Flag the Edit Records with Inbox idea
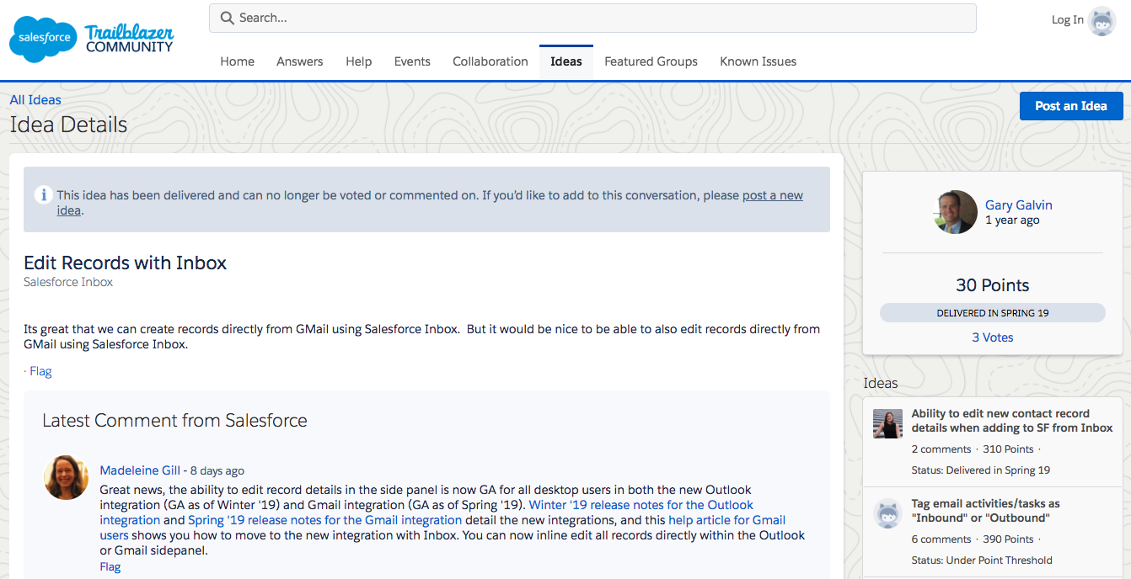Image resolution: width=1131 pixels, height=579 pixels. 40,371
